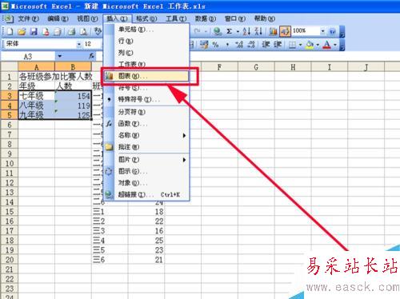
Task: Click the Redo arrow icon
Action: (198, 31)
